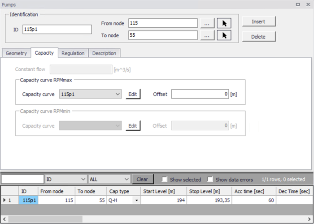Viewport: 314px width, 224px height.
Task: Open the Regulation tab
Action: tap(73, 53)
